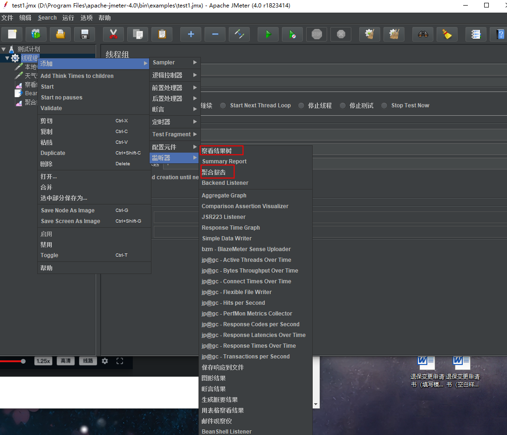Select the 停止线程 radio button

(x=301, y=105)
